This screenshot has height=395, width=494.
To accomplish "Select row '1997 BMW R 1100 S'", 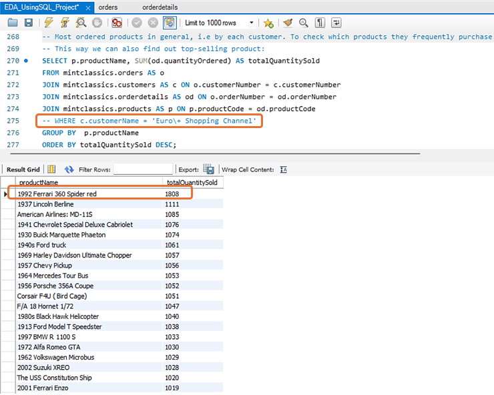I will (119, 337).
